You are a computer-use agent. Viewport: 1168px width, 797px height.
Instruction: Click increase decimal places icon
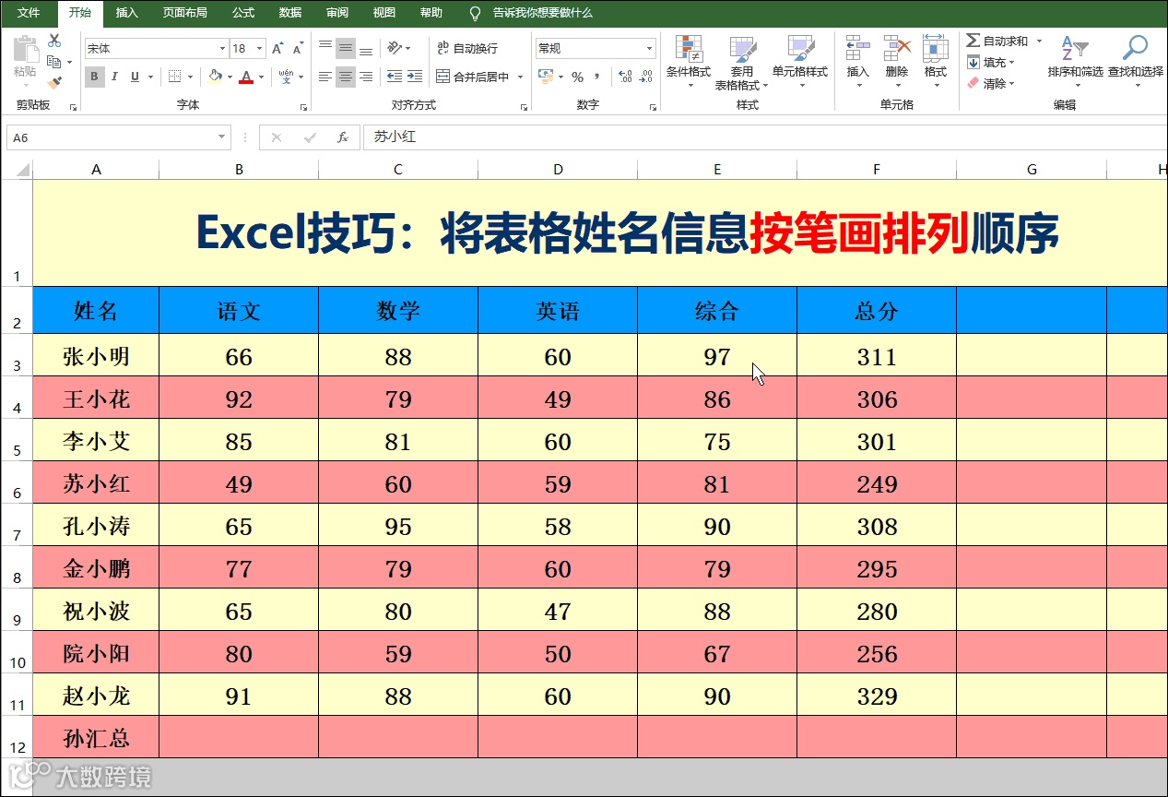(625, 77)
